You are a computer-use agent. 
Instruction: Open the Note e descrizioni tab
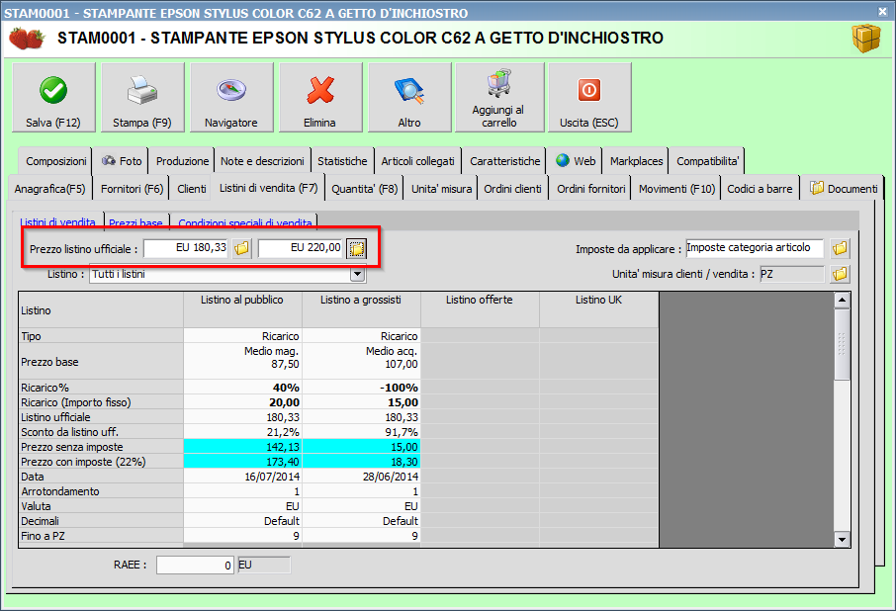click(x=262, y=161)
